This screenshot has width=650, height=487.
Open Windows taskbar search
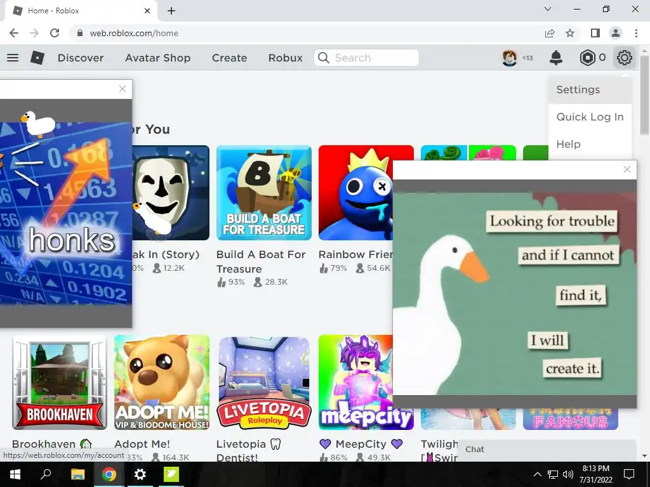[46, 474]
